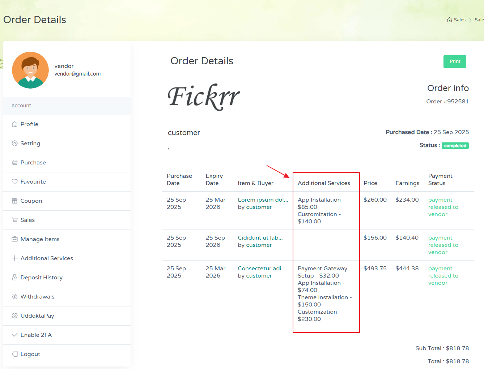This screenshot has width=484, height=369.
Task: Click the Deposit History money bag icon
Action: pyautogui.click(x=14, y=278)
